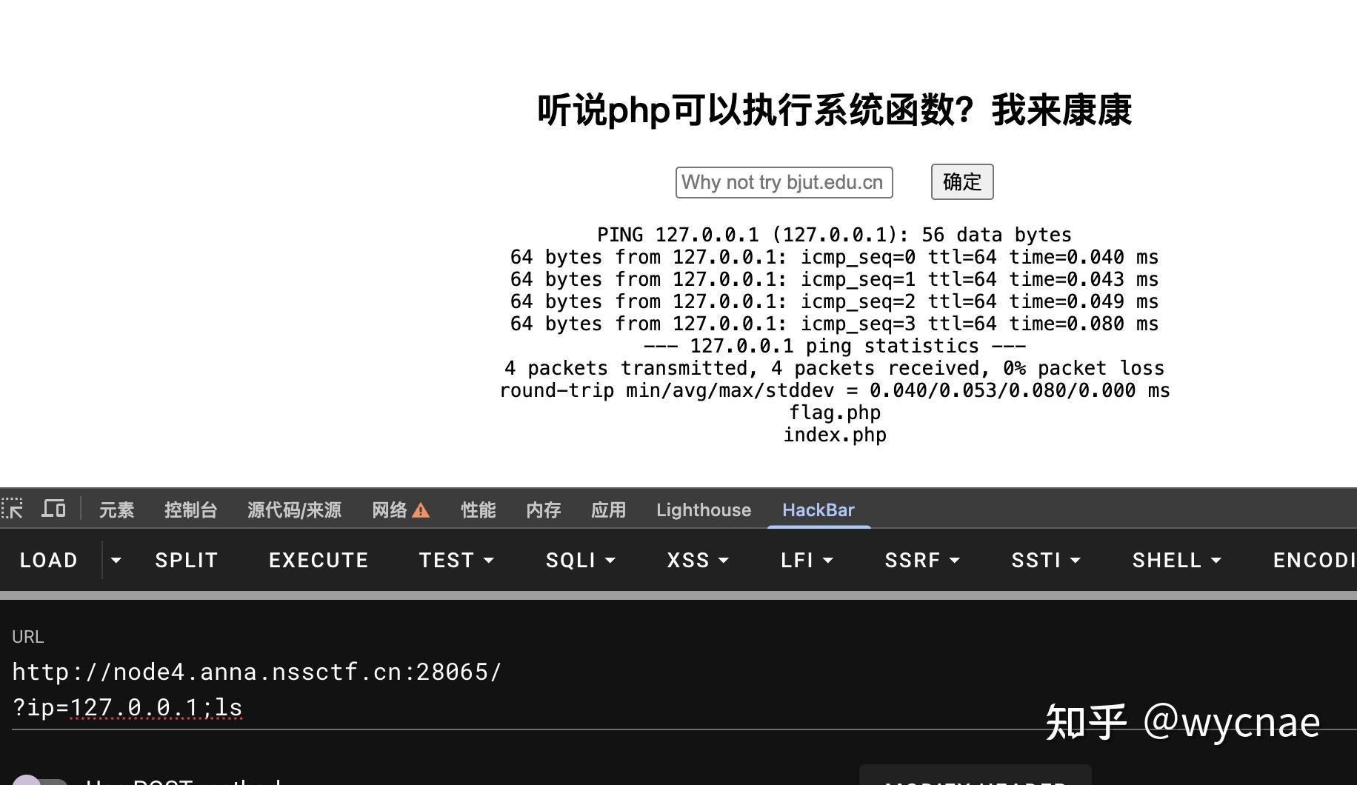Click the SPLIT button
This screenshot has width=1357, height=785.
point(186,561)
